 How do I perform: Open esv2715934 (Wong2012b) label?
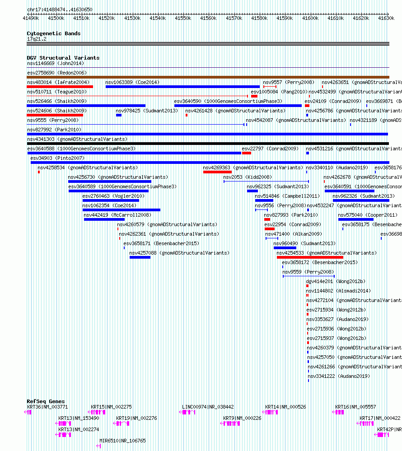(x=336, y=310)
